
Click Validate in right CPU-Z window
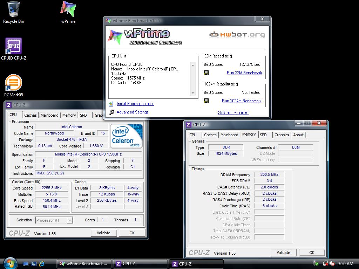(283, 253)
